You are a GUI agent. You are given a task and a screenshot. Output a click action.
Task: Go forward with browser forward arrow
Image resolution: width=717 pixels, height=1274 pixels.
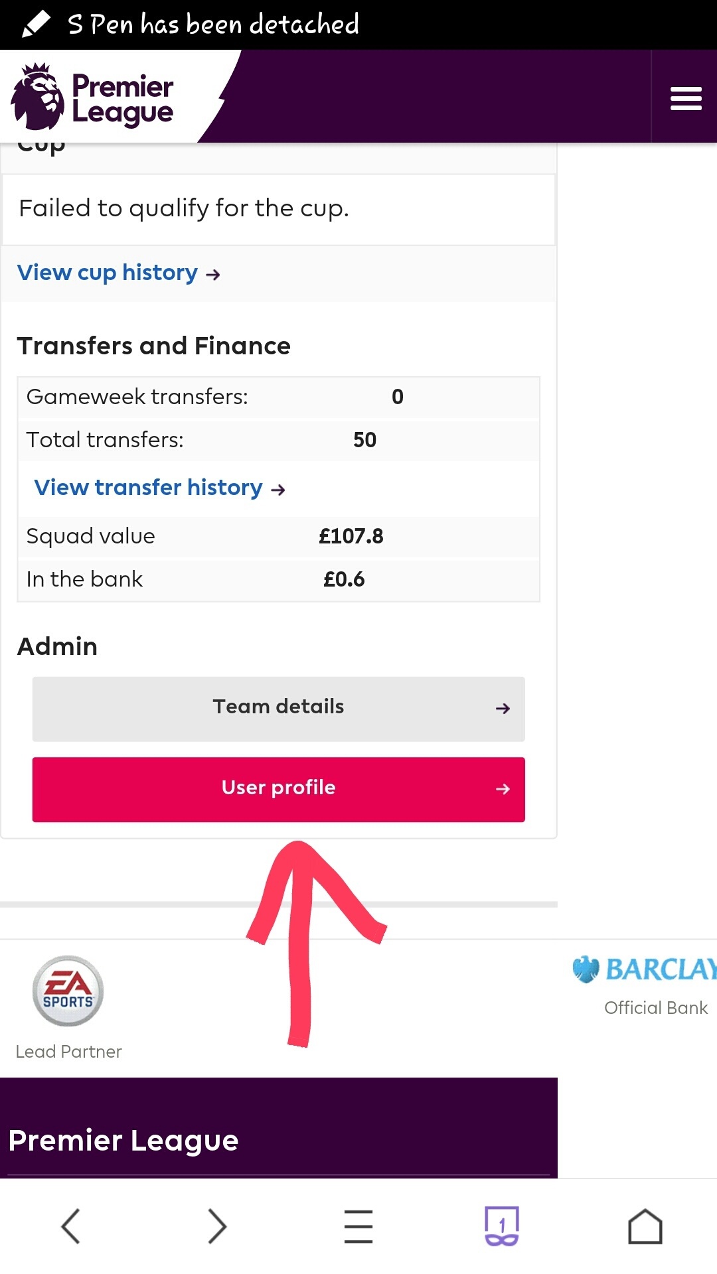pyautogui.click(x=216, y=1226)
